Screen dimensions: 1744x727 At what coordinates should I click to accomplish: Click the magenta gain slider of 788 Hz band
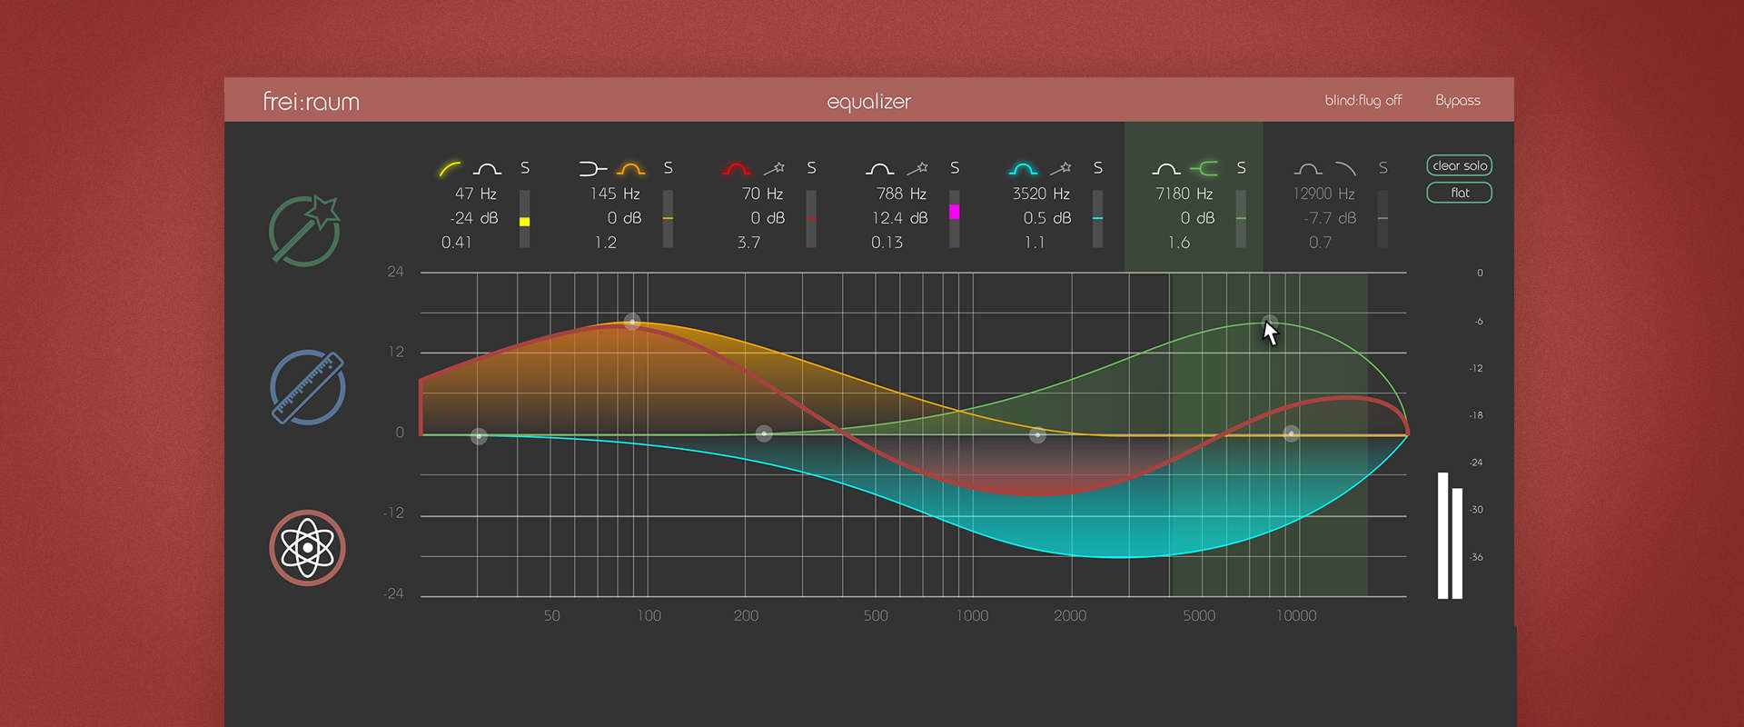[x=955, y=219]
